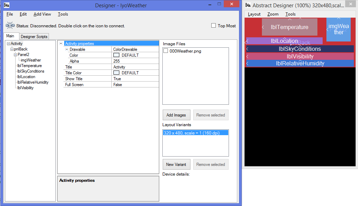Image resolution: width=358 pixels, height=206 pixels.
Task: Click Remove selected under Layout Variants
Action: [x=211, y=165]
